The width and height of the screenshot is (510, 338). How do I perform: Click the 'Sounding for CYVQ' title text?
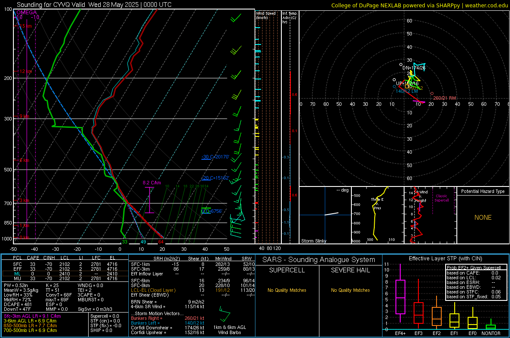point(94,5)
